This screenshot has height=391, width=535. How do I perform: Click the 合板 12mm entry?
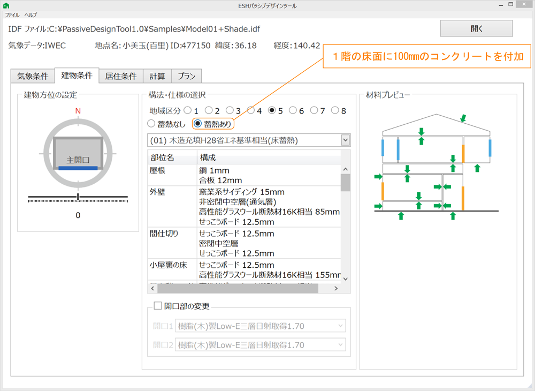tap(220, 181)
